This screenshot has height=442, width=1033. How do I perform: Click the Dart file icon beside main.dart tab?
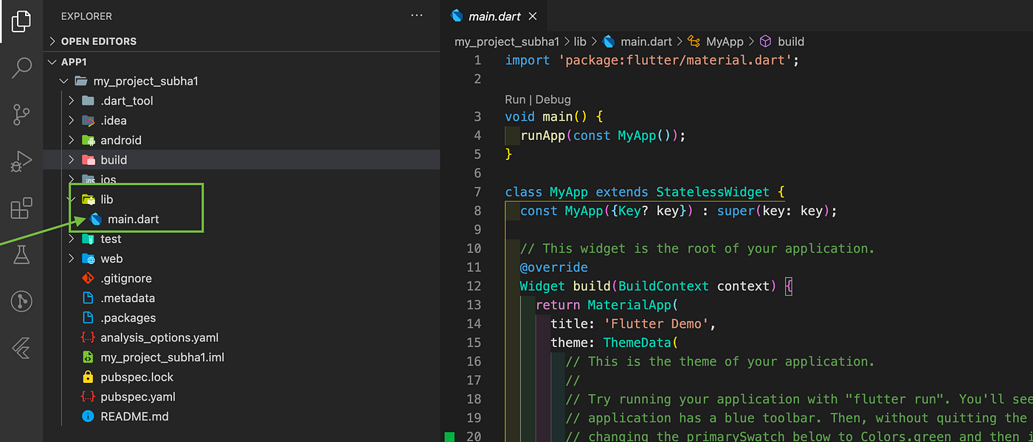tap(455, 15)
